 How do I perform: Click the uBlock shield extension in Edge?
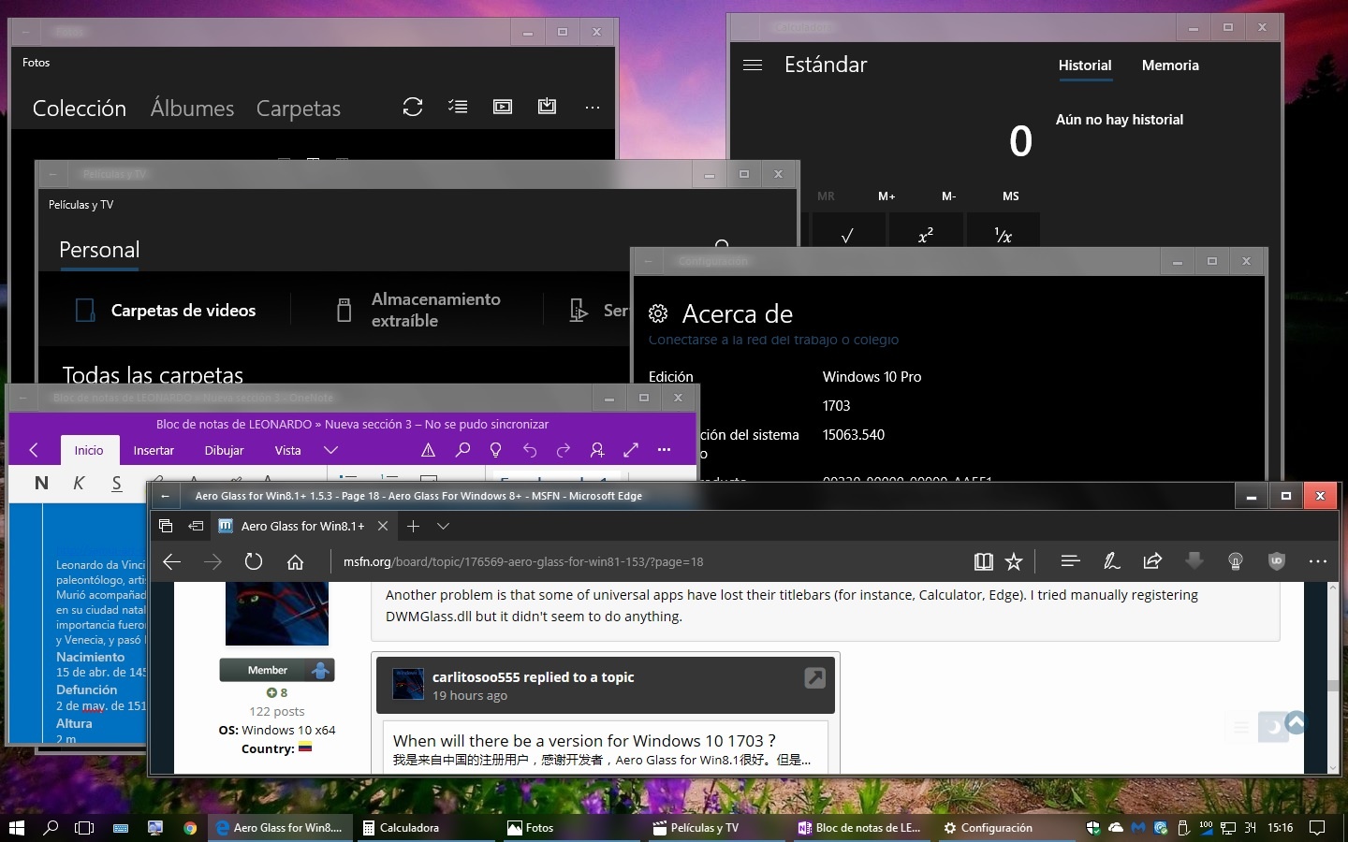[x=1276, y=561]
